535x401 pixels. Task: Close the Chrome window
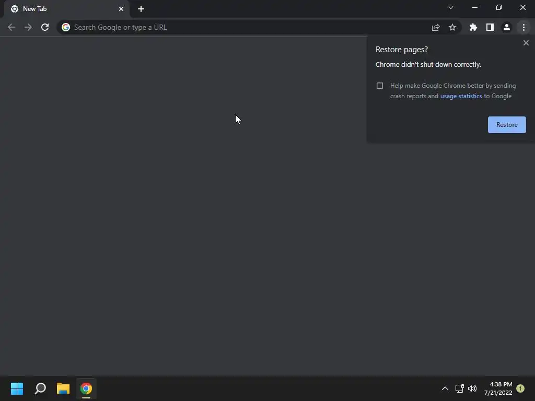tap(522, 7)
